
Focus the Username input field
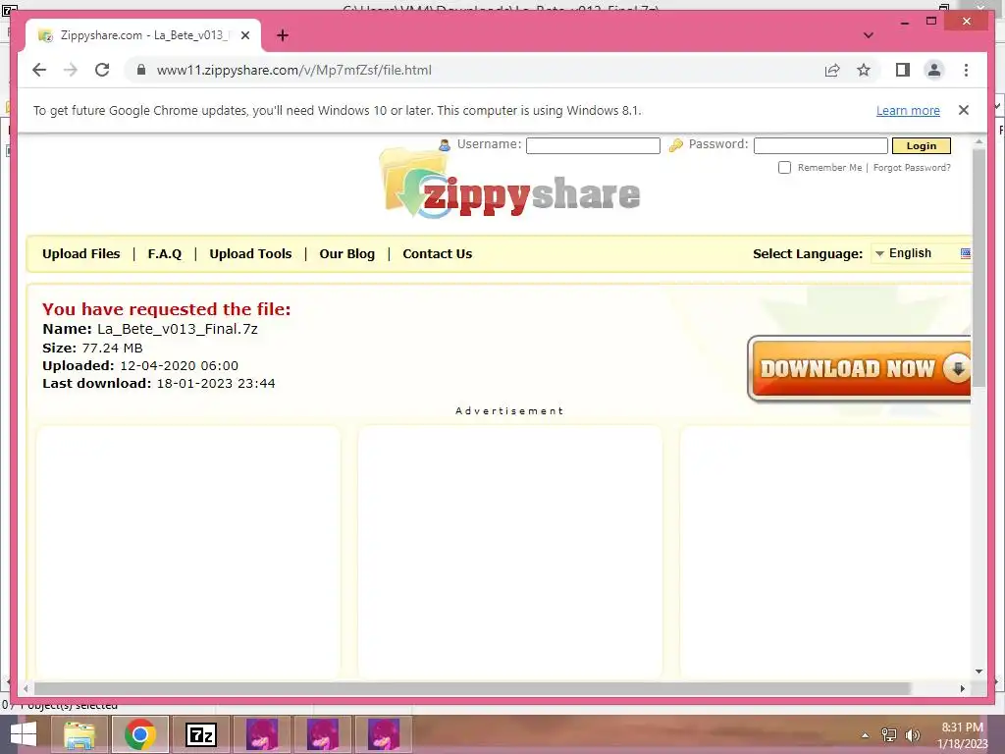[593, 145]
